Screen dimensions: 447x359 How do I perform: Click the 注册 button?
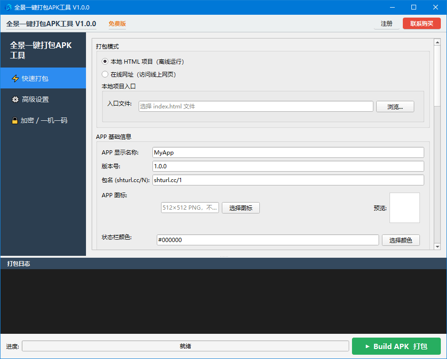(386, 24)
